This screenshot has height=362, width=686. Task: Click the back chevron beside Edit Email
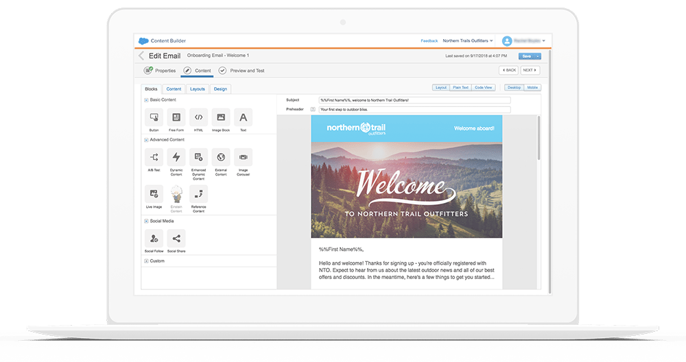point(141,56)
